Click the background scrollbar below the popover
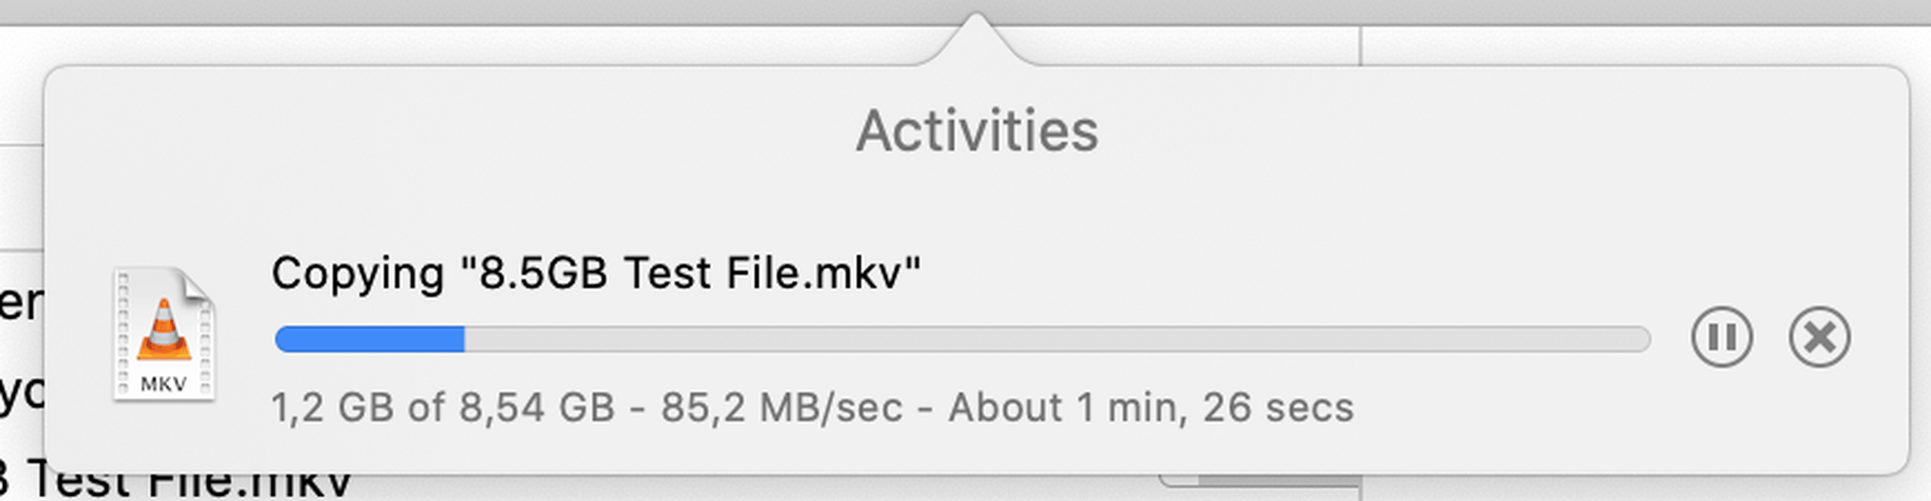Viewport: 1931px width, 501px height. 1274,481
